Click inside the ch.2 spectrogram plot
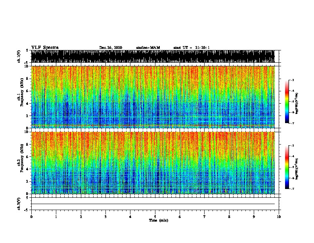 (x=153, y=163)
